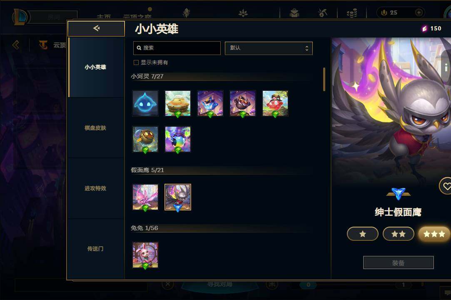Choose the three-star tier button

[434, 234]
